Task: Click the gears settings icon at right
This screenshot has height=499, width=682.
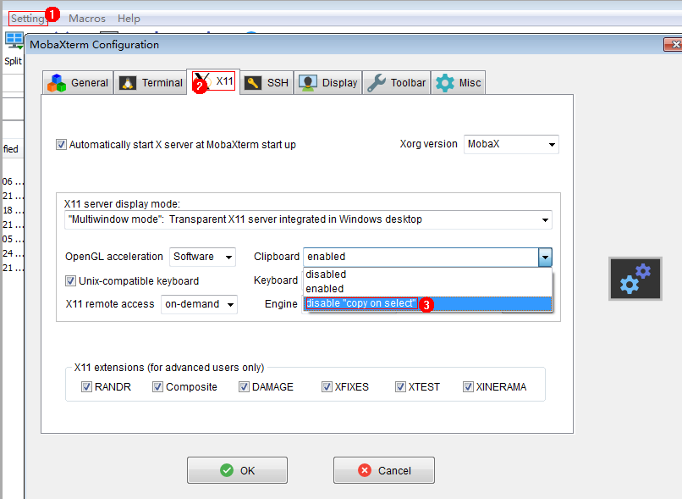Action: (x=635, y=279)
